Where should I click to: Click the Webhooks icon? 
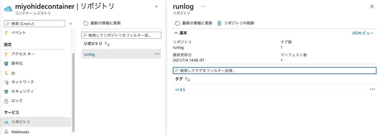click(x=6, y=132)
